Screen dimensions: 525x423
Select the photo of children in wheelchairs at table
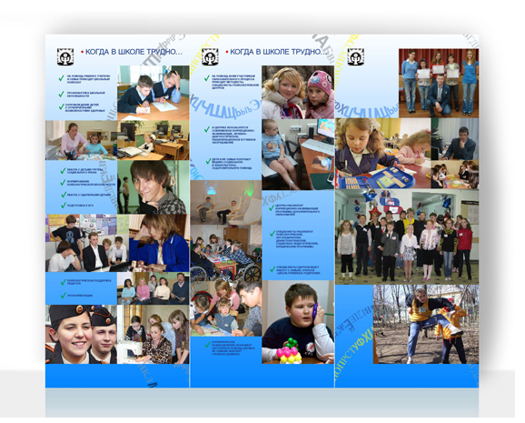tap(226, 253)
